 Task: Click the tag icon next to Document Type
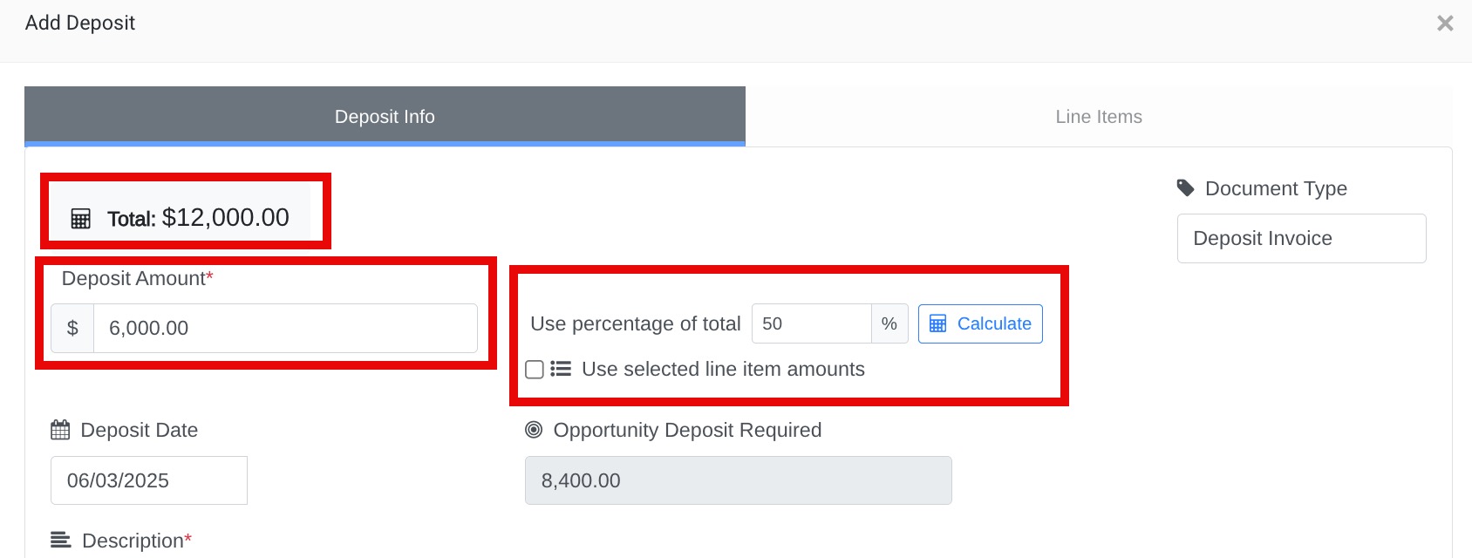click(1185, 187)
